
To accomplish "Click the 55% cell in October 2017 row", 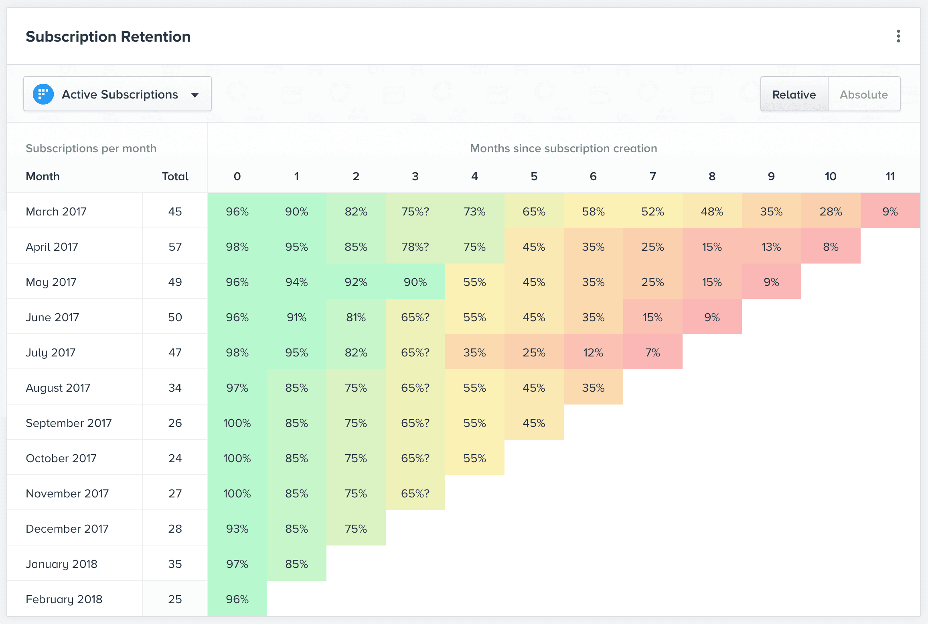I will [475, 457].
